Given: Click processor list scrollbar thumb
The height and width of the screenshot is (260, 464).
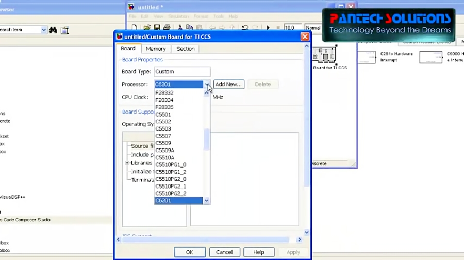Looking at the screenshot, I should coord(206,139).
